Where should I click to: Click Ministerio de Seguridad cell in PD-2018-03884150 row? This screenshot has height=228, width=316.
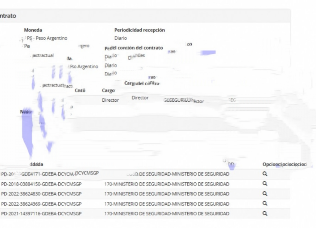(x=167, y=184)
